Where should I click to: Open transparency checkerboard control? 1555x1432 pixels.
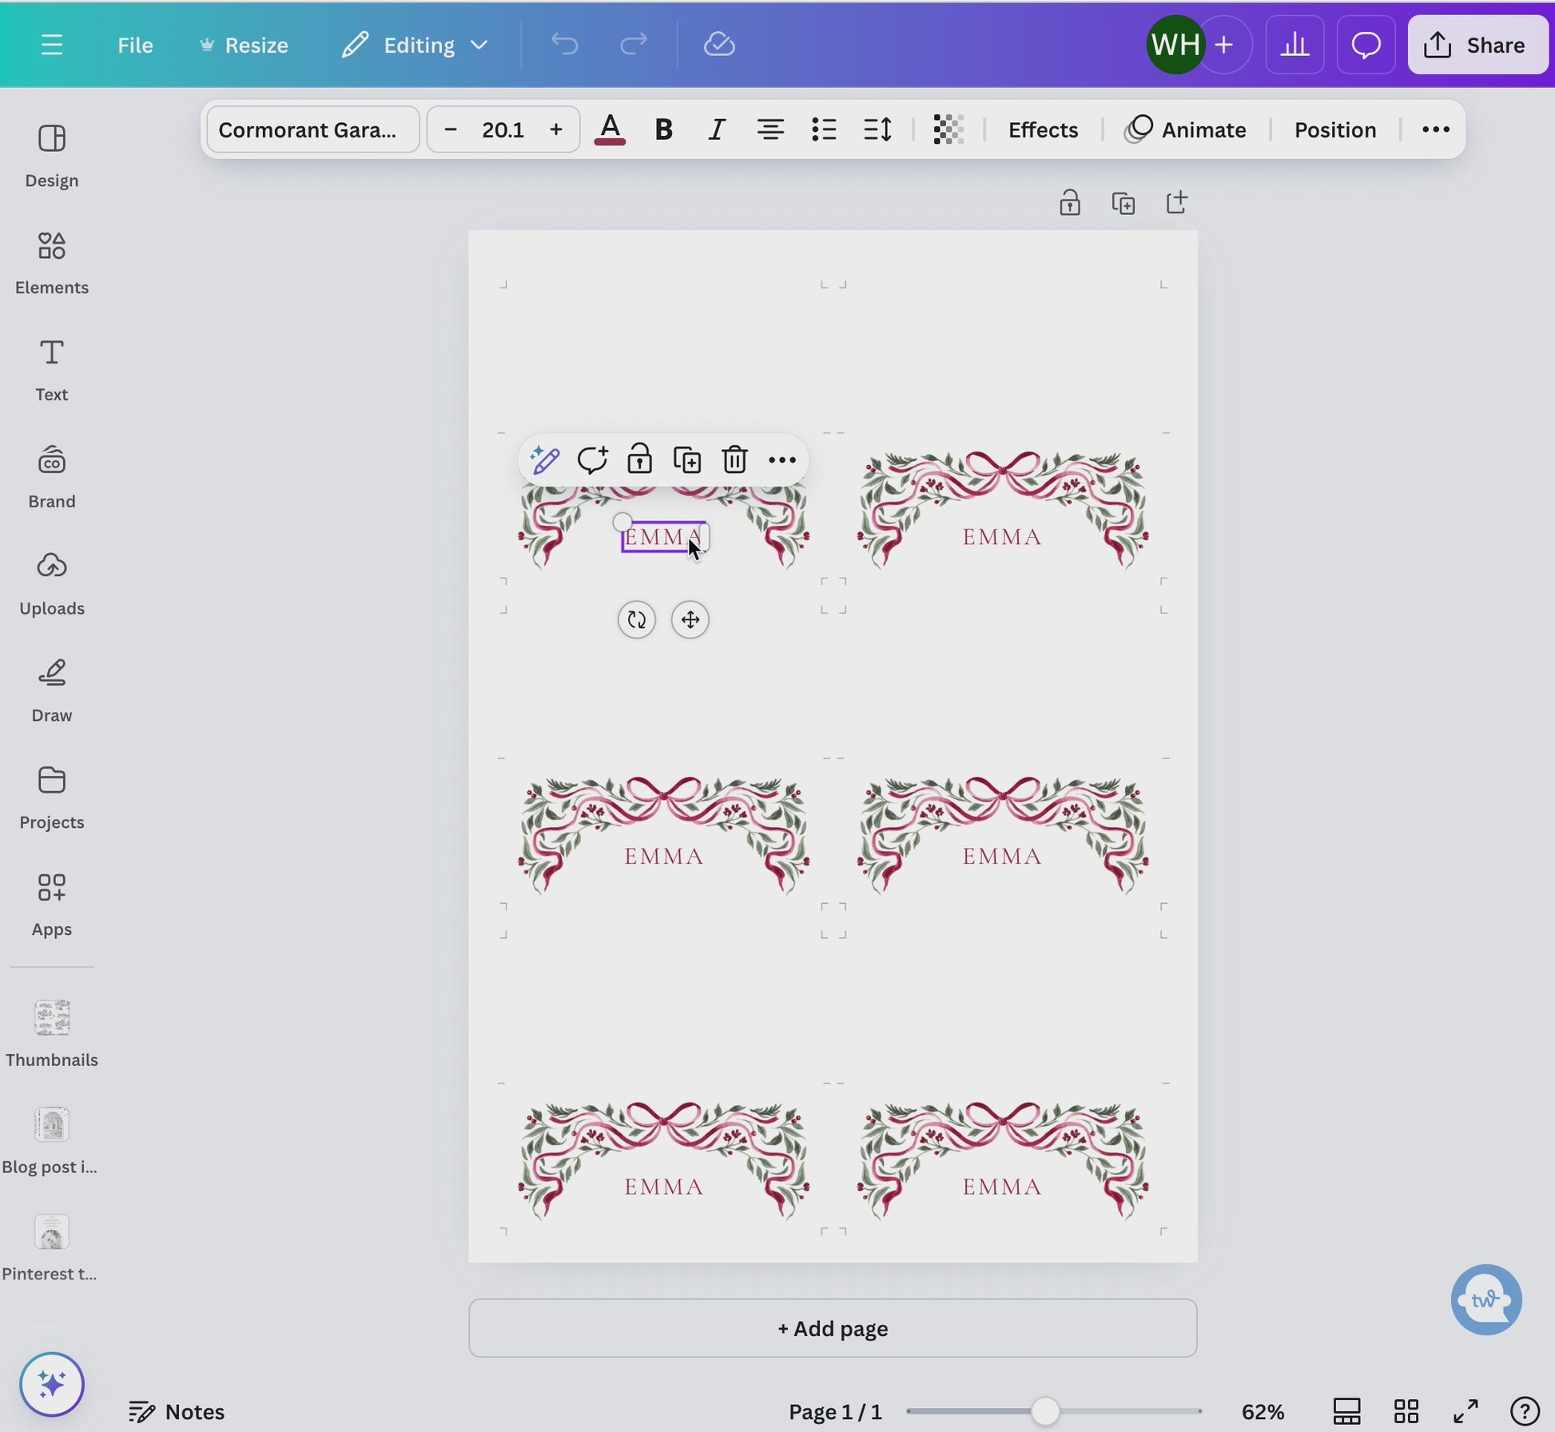[949, 129]
